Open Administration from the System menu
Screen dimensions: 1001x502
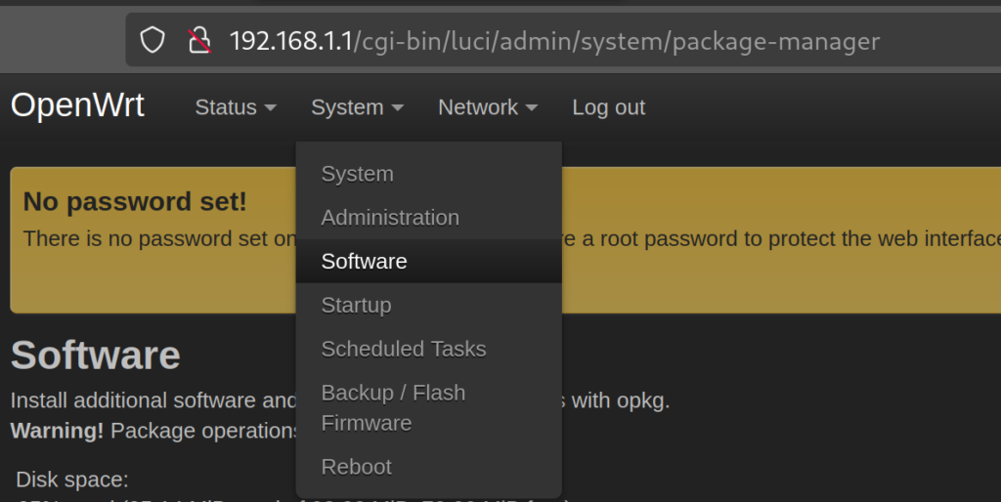pos(390,218)
